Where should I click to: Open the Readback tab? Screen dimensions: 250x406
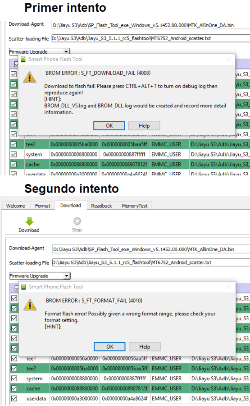tap(102, 206)
